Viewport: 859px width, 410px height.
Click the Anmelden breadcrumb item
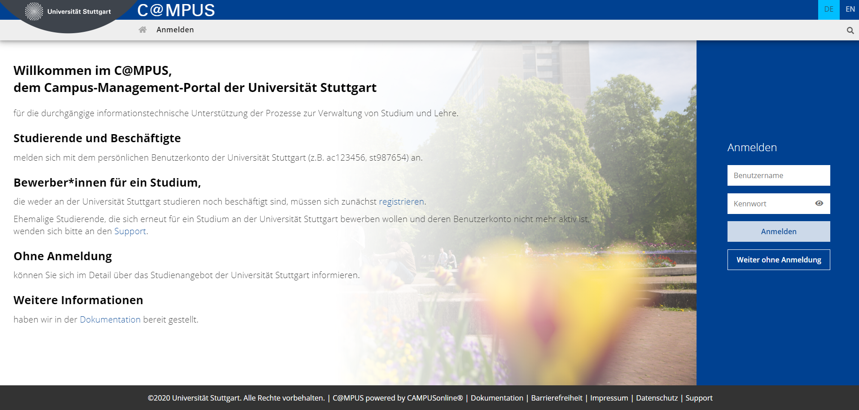[175, 30]
